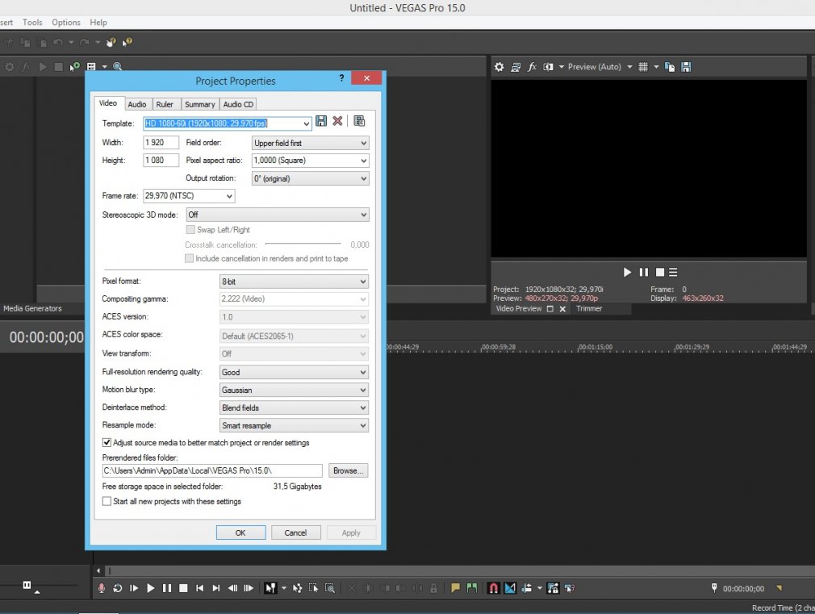The width and height of the screenshot is (815, 614).
Task: Toggle split screen view icon in preview
Action: pos(549,67)
